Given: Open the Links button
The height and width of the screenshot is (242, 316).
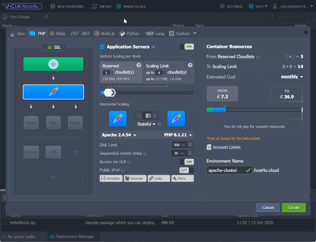Looking at the screenshot, I should [x=159, y=178].
